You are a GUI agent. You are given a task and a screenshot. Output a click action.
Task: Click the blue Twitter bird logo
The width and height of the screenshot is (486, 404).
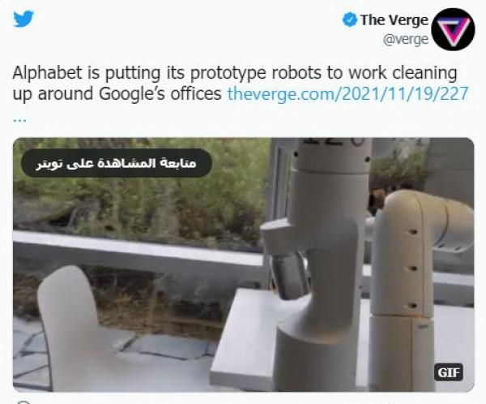pos(23,19)
